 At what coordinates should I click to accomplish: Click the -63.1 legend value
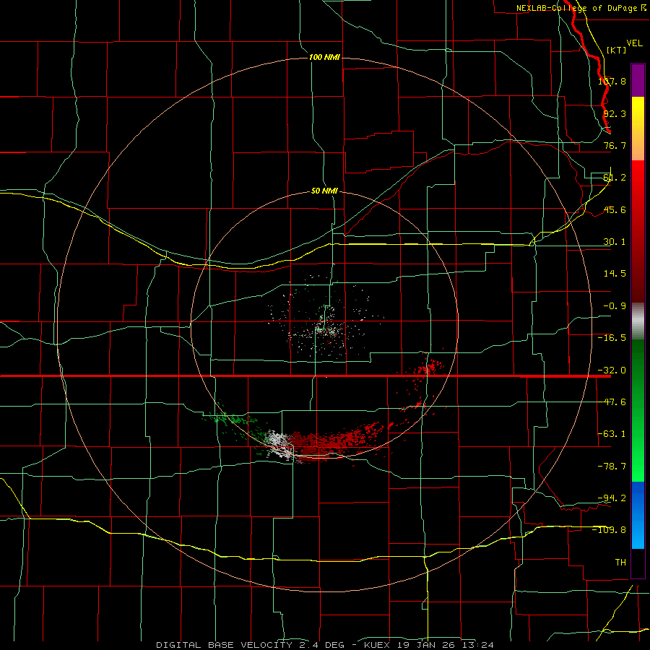pos(612,434)
